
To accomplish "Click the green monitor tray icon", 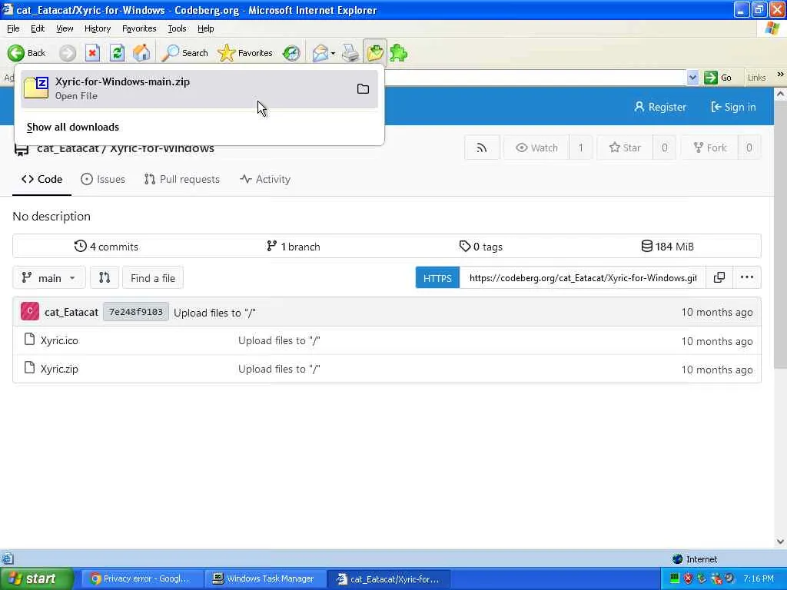I will tap(675, 579).
